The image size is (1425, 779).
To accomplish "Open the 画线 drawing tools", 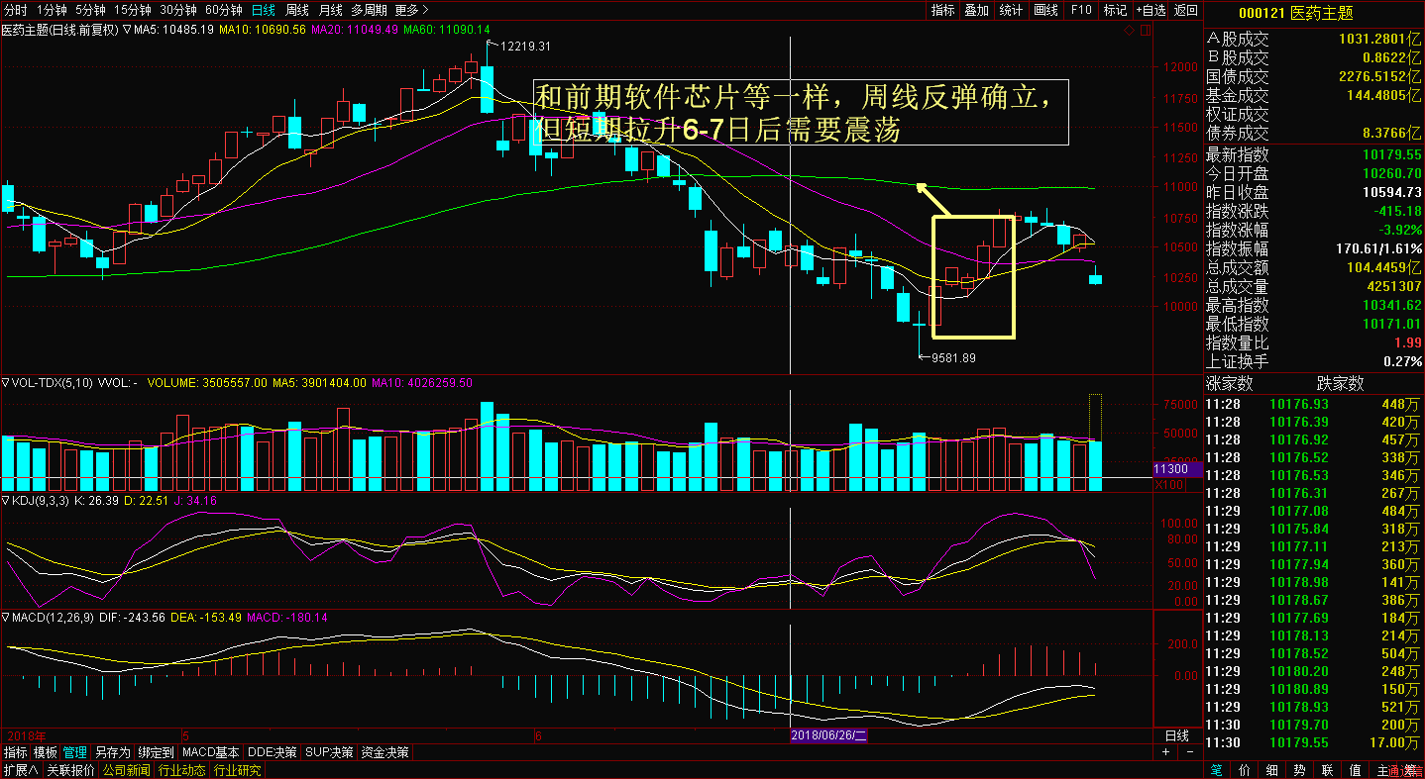I will pos(1045,10).
